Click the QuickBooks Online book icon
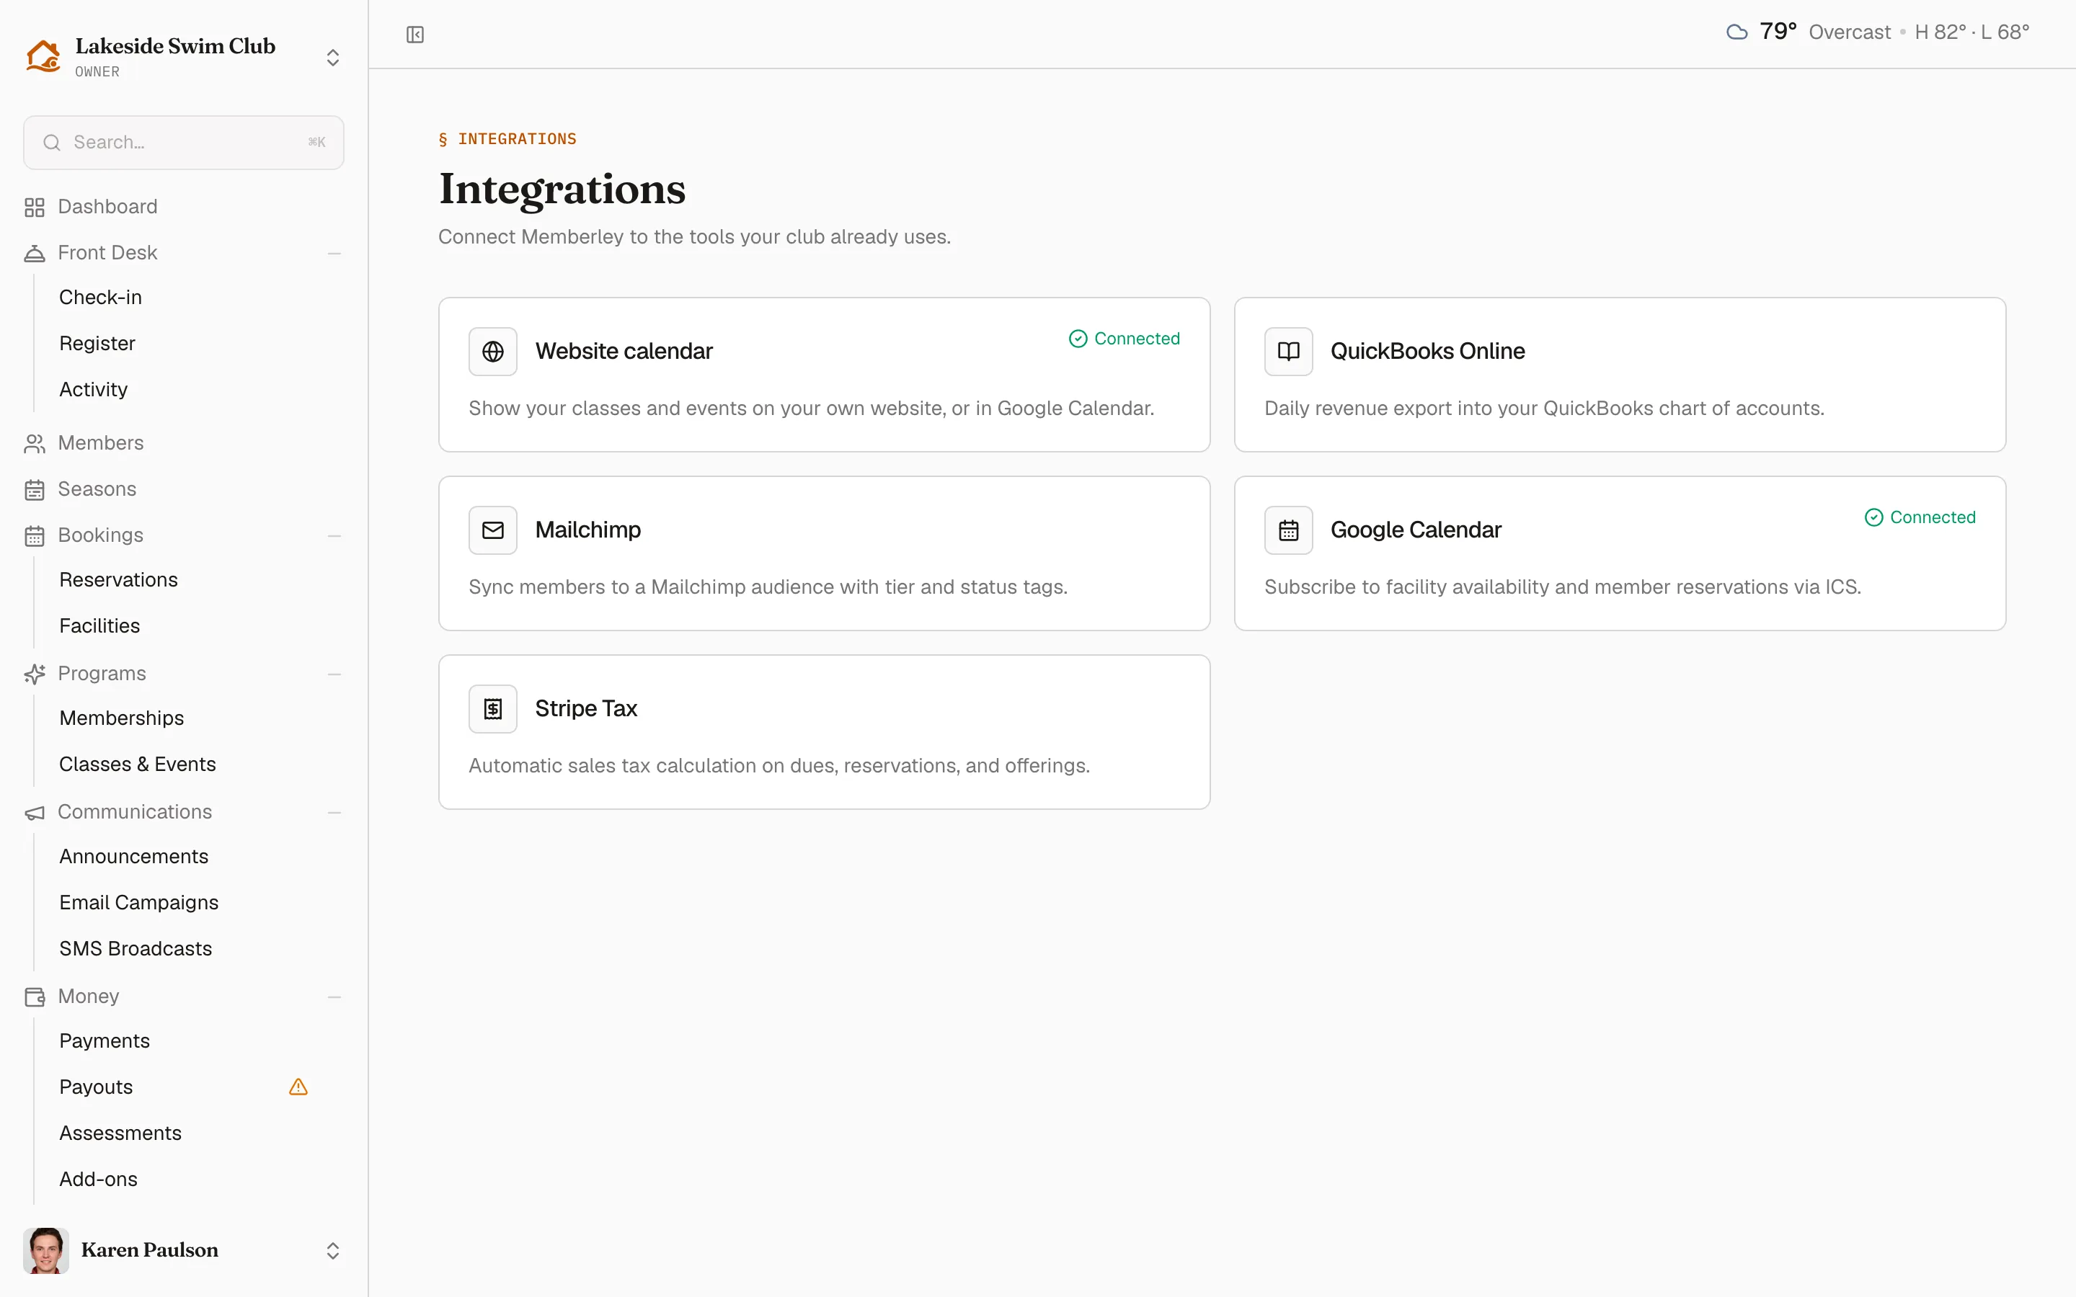The width and height of the screenshot is (2076, 1297). click(1289, 352)
